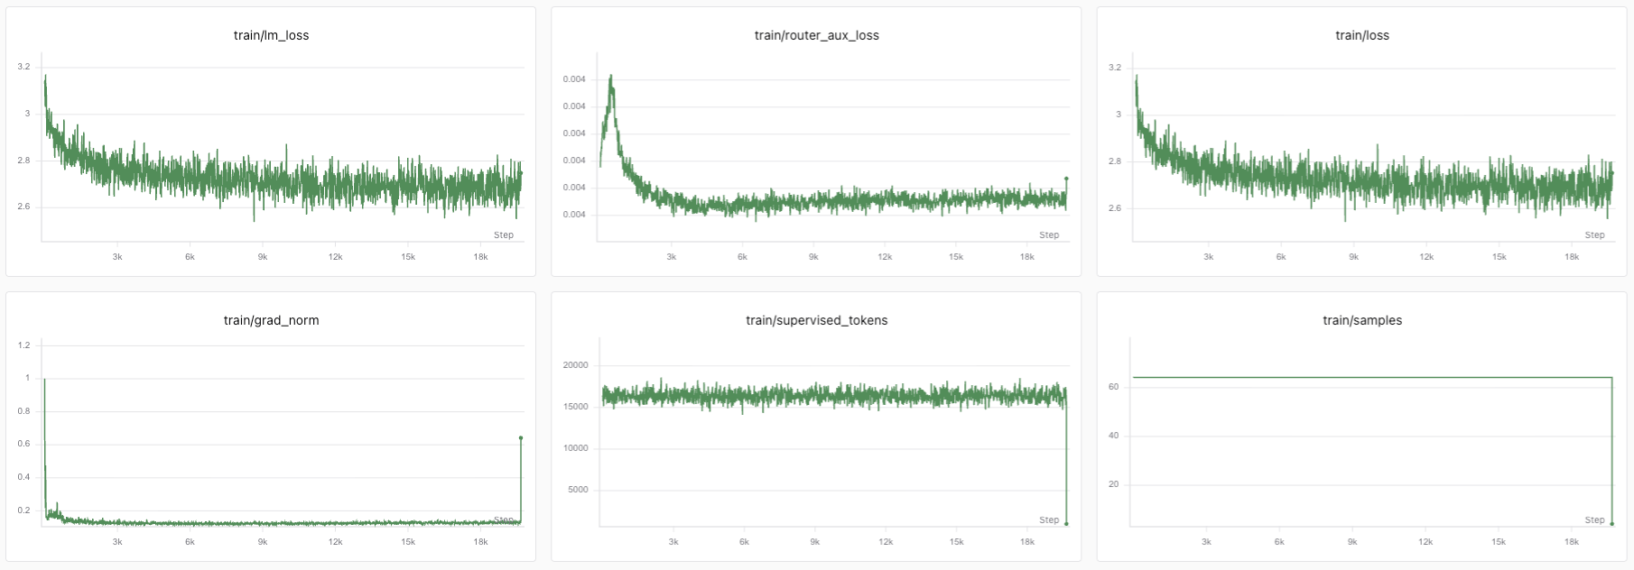Click the 9k x-axis tick in train/lm_loss
1634x570 pixels.
point(263,257)
